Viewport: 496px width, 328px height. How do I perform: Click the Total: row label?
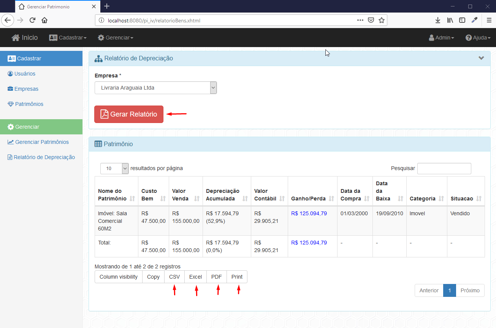[x=105, y=243]
